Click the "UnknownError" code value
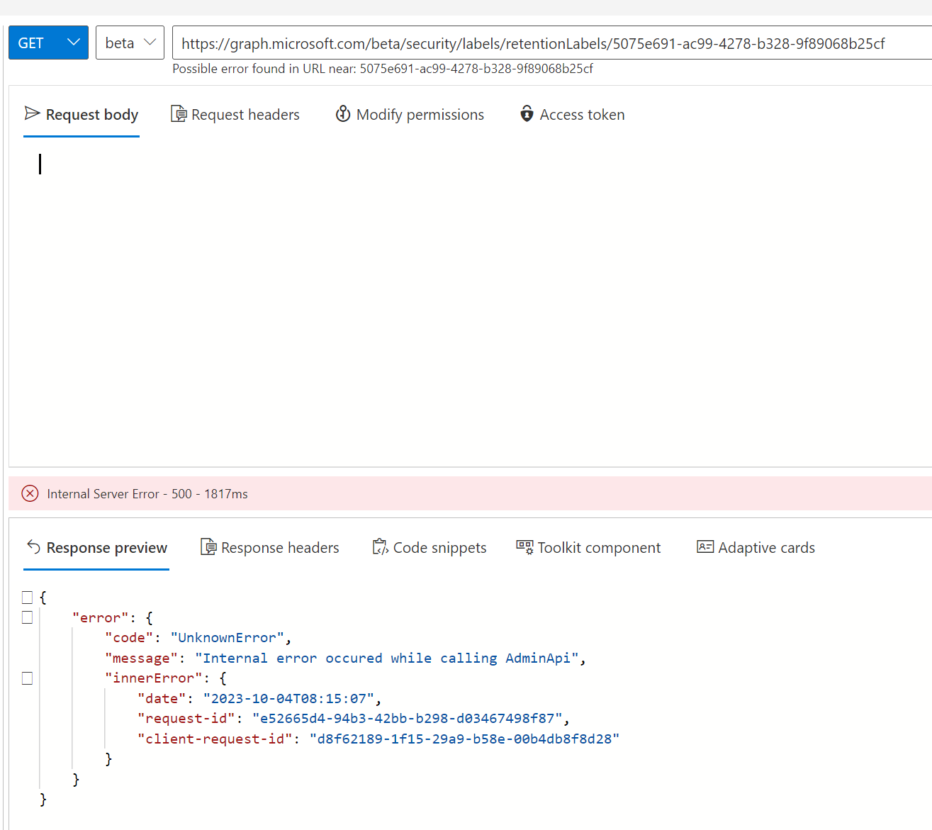 click(x=227, y=638)
